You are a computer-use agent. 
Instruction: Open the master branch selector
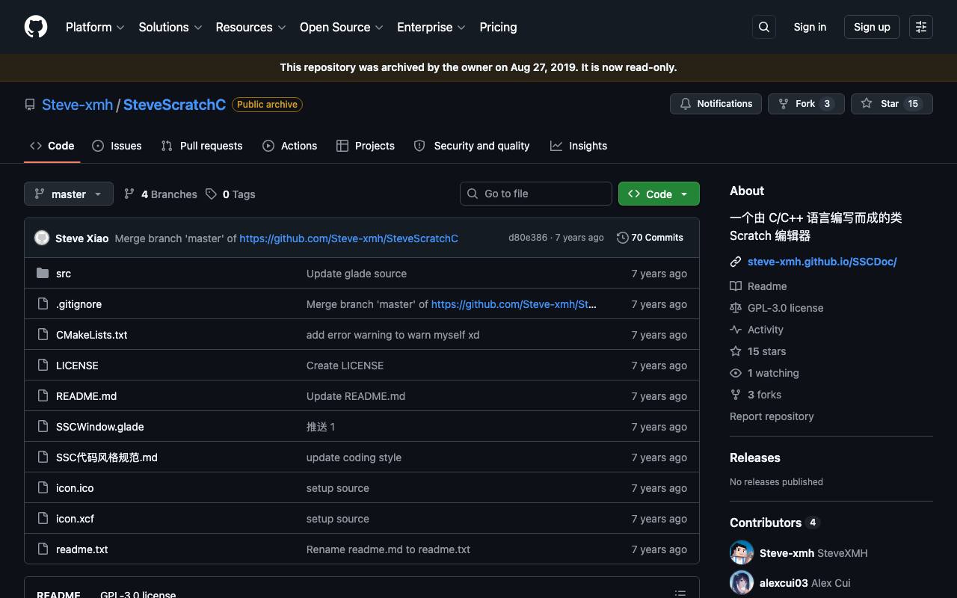pos(69,194)
